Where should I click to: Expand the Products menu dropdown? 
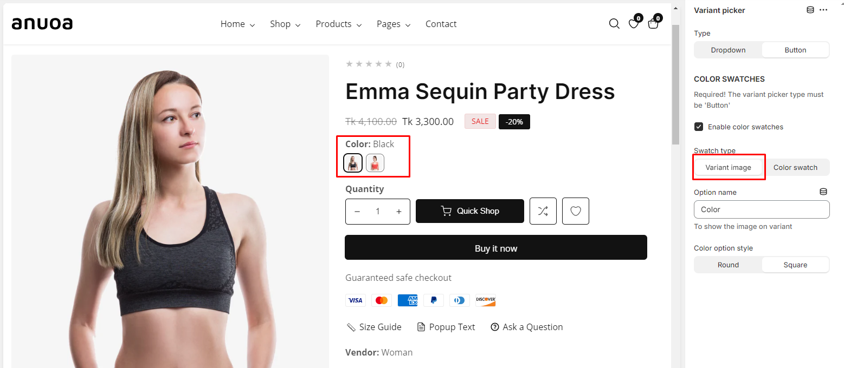point(339,24)
